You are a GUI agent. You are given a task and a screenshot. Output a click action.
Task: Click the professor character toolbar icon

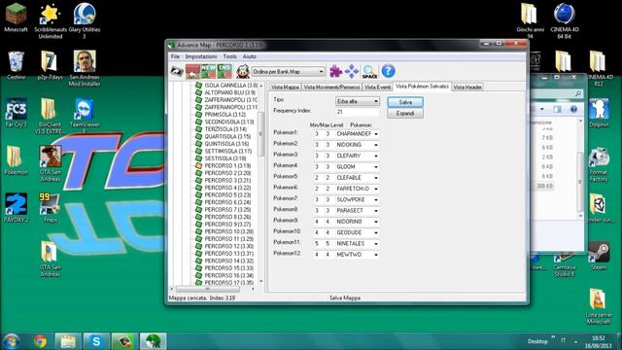[242, 71]
